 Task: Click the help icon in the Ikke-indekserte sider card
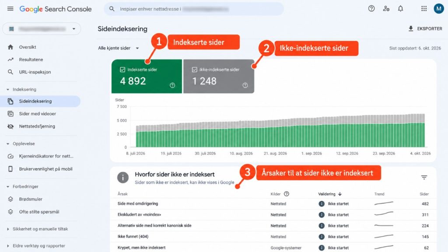(245, 85)
